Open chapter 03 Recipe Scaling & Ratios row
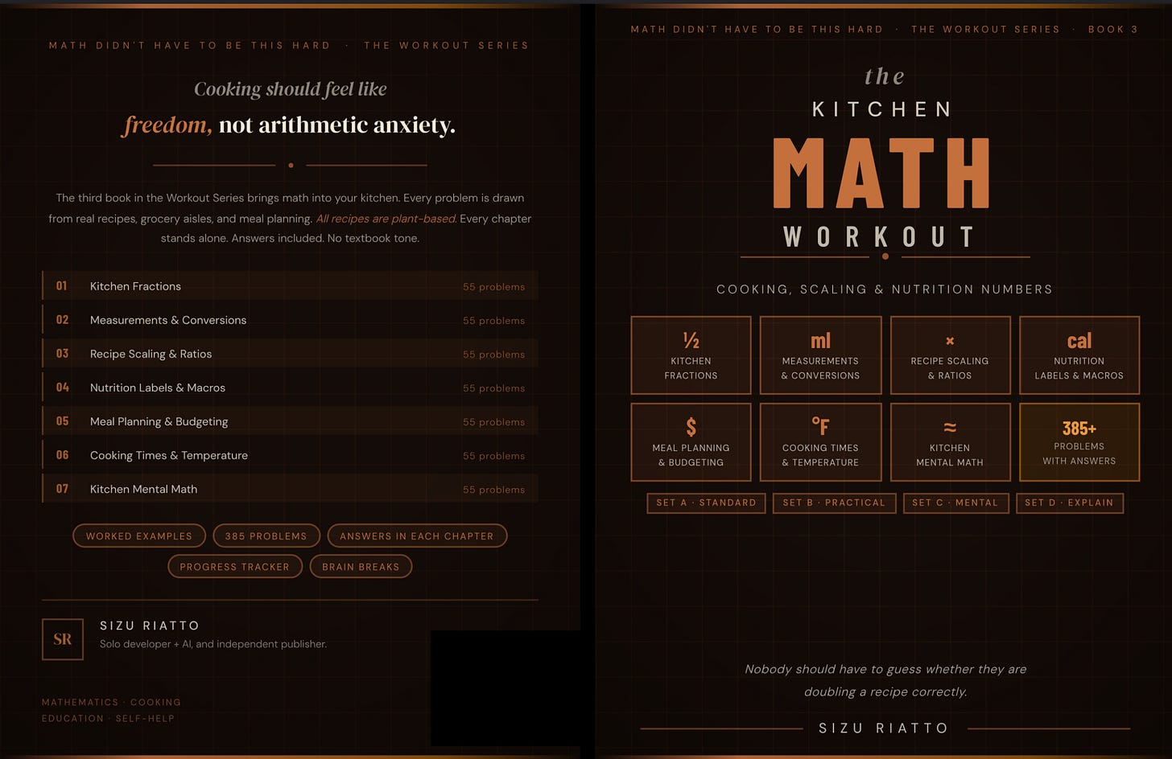Screen dimensions: 1172x759 coord(290,354)
